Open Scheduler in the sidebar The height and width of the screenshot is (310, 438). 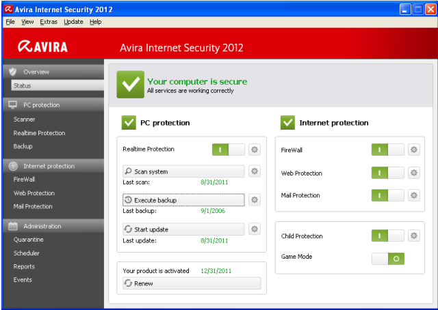click(27, 253)
